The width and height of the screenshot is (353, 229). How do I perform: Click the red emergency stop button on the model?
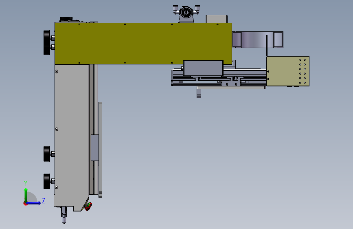88,206
